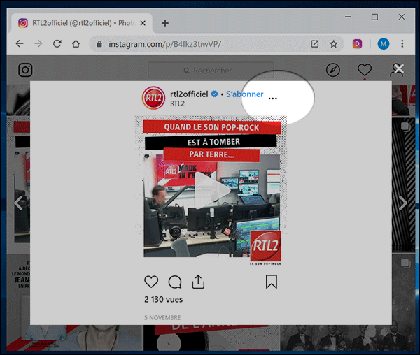Image resolution: width=420 pixels, height=355 pixels.
Task: Share the post using the share icon
Action: 198,282
